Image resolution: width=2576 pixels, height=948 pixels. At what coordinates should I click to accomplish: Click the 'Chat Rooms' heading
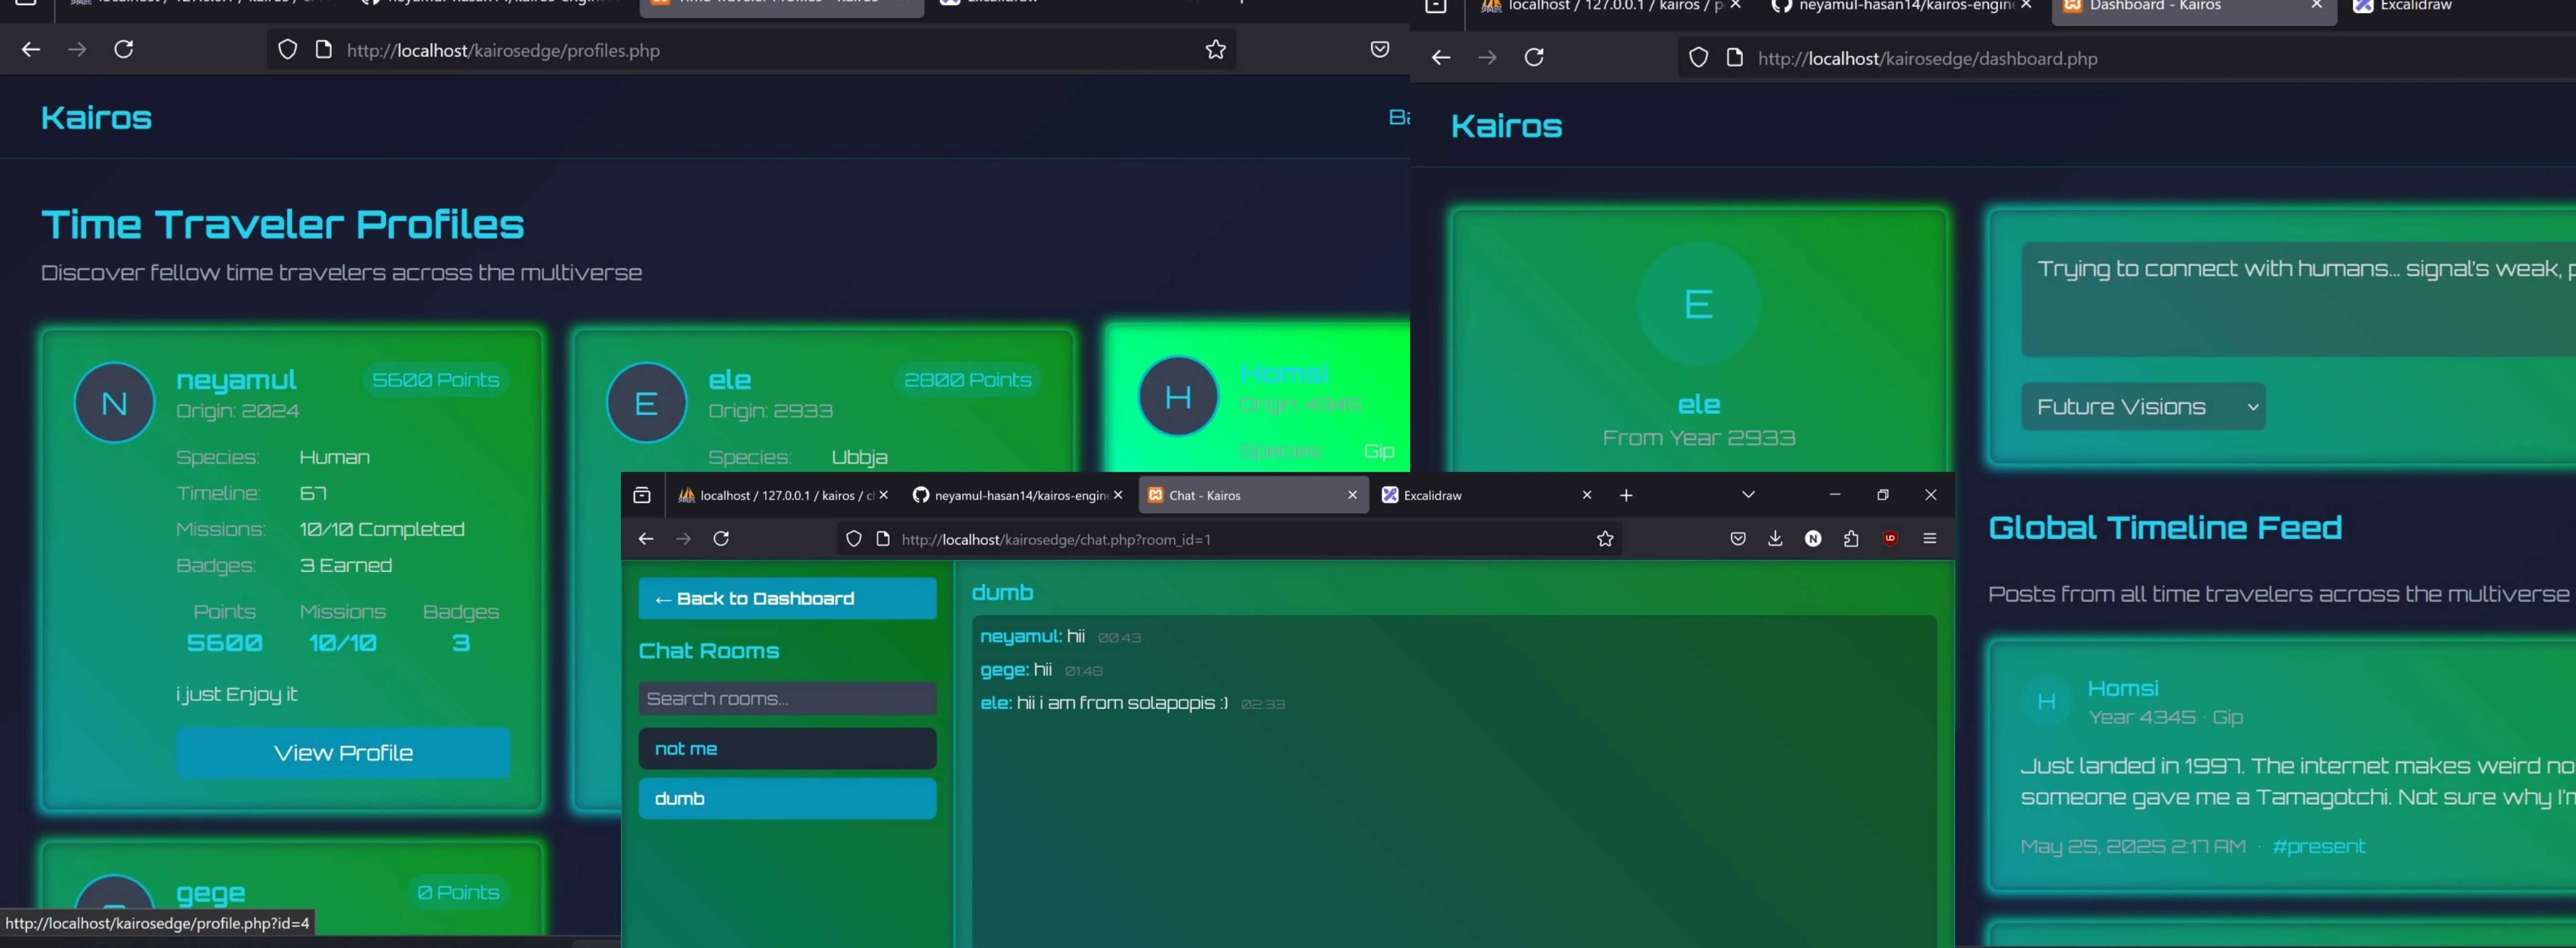[x=709, y=651]
